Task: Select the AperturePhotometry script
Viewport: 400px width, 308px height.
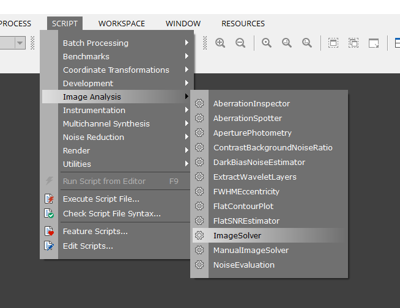Action: tap(252, 133)
